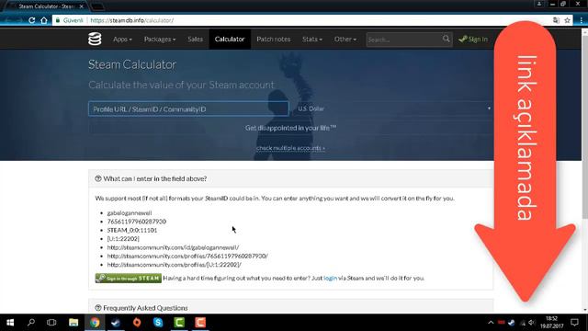Screen dimensions: 588x331
Task: Click the network tray icon
Action: pyautogui.click(x=523, y=323)
